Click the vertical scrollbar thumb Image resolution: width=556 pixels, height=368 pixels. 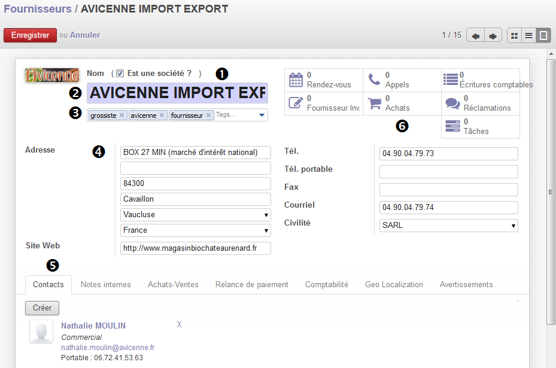(551, 192)
